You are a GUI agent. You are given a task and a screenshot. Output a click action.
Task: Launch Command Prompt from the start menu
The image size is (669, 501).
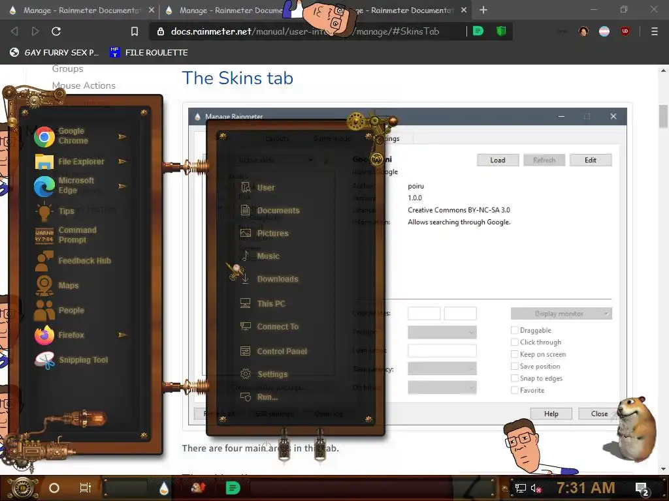point(66,235)
